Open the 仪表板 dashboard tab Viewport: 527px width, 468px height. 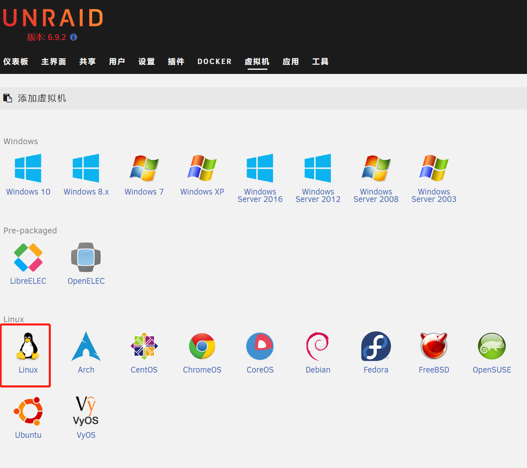tap(16, 62)
